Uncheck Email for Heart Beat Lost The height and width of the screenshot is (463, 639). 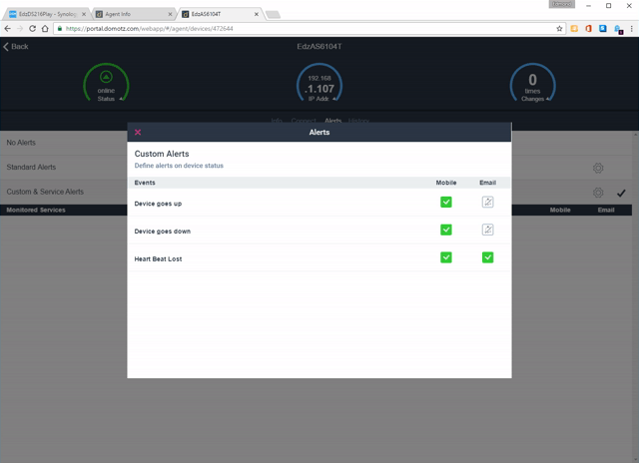click(487, 257)
